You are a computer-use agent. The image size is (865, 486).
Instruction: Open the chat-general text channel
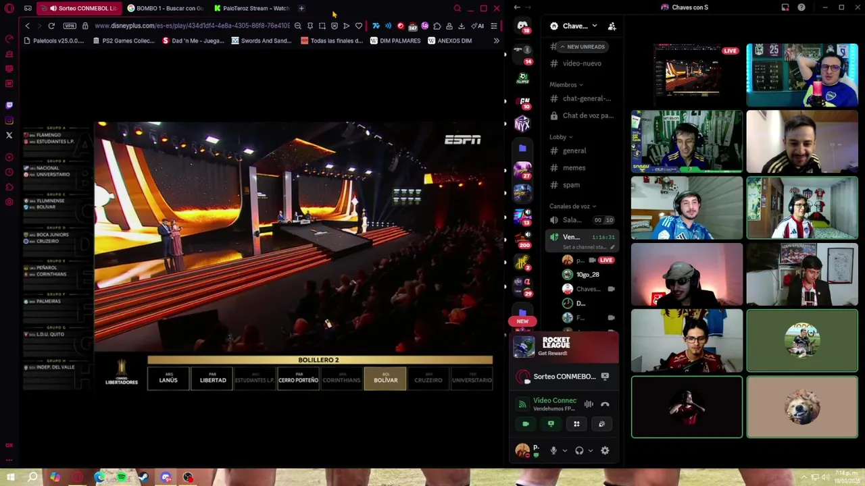click(582, 99)
